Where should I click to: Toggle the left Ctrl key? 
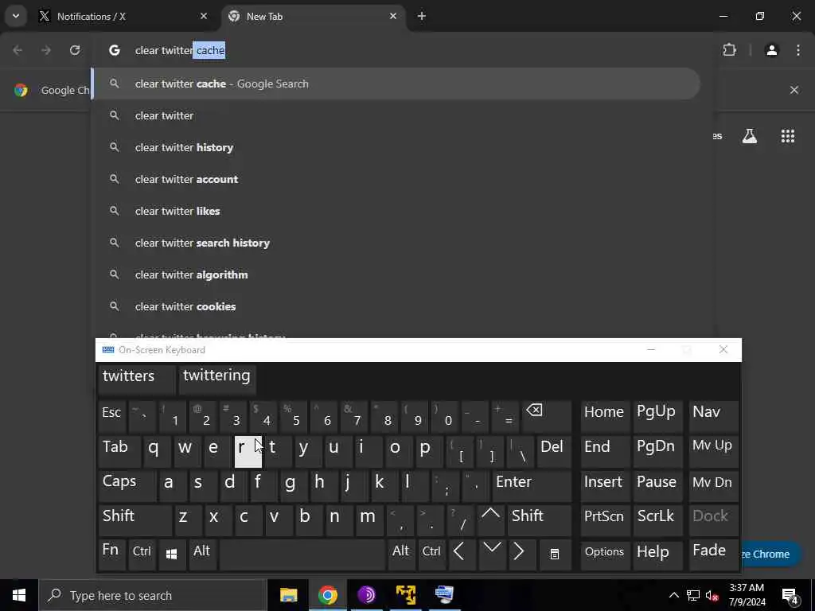[x=142, y=555]
